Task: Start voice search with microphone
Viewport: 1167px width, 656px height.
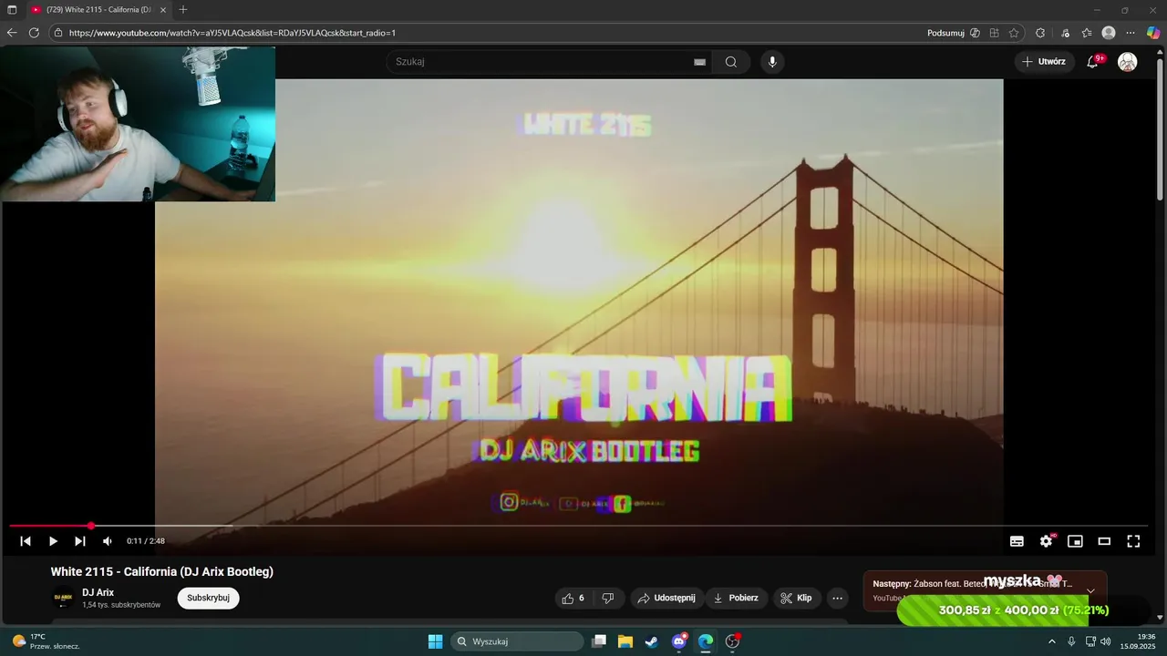Action: click(772, 62)
